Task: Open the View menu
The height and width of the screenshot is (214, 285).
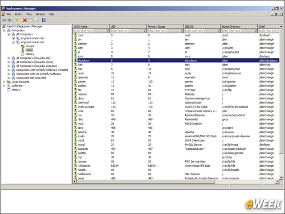Action: tap(29, 14)
